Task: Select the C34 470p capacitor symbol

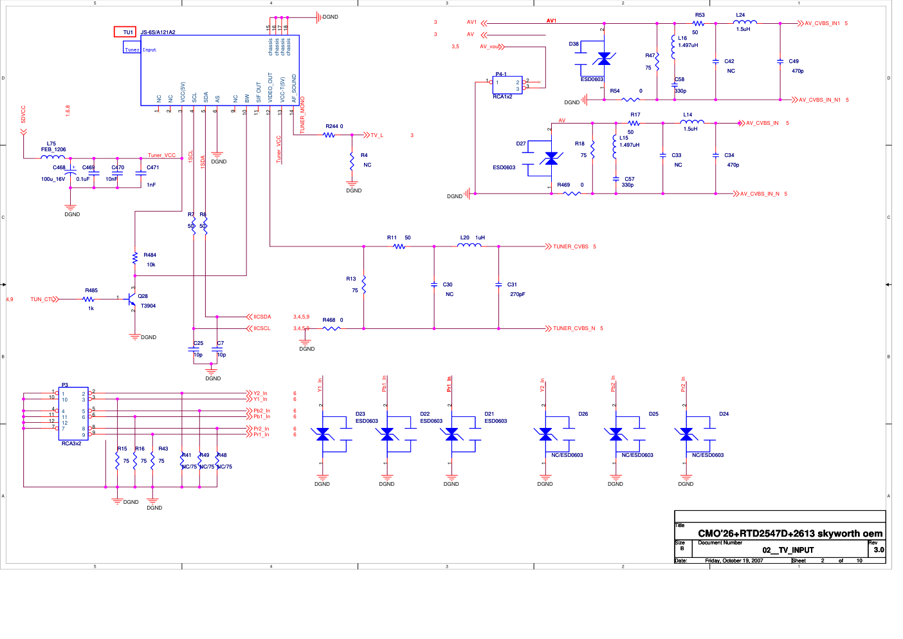Action: point(716,155)
